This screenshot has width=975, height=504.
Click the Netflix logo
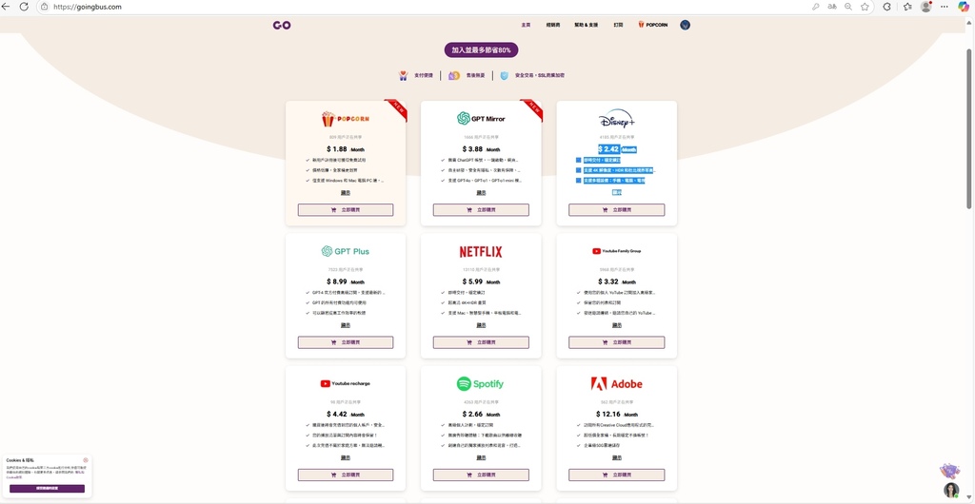pos(481,251)
